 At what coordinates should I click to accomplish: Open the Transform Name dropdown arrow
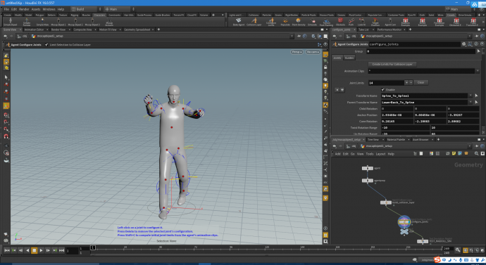point(471,96)
